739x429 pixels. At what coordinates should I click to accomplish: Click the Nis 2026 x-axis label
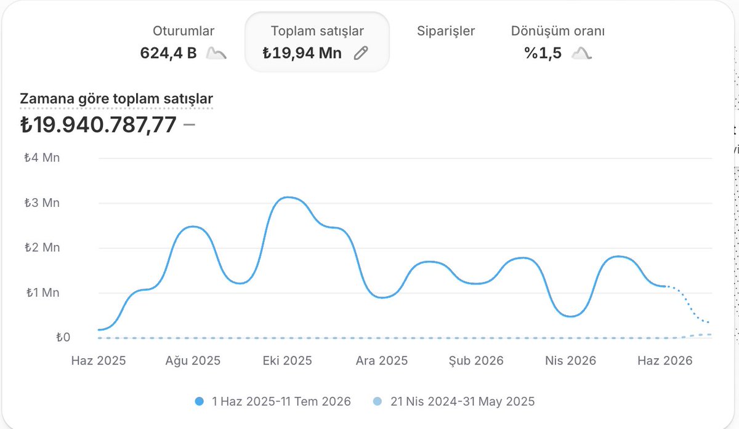point(570,361)
